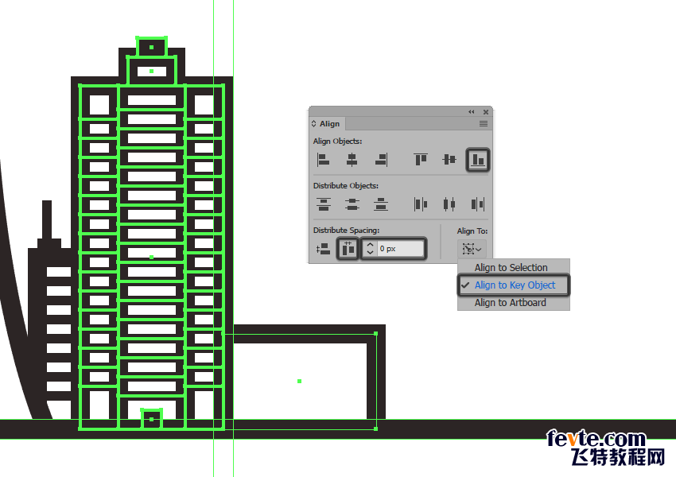Click Vertical Align Bottom icon
Image resolution: width=676 pixels, height=477 pixels.
pyautogui.click(x=478, y=160)
